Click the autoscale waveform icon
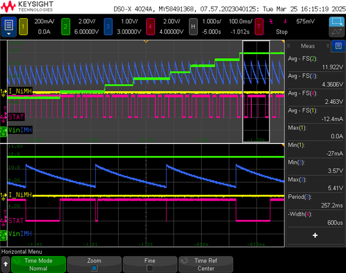 pyautogui.click(x=336, y=32)
